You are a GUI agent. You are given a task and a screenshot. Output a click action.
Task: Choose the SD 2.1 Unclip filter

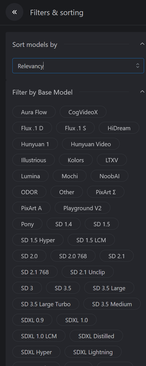point(88,272)
